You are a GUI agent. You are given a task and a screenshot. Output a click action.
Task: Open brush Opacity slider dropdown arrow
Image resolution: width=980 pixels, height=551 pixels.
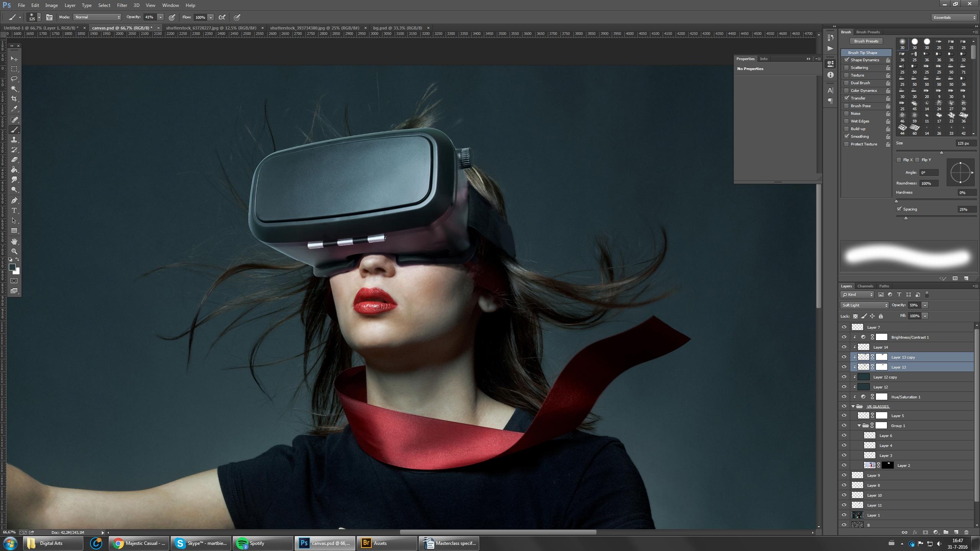coord(160,17)
